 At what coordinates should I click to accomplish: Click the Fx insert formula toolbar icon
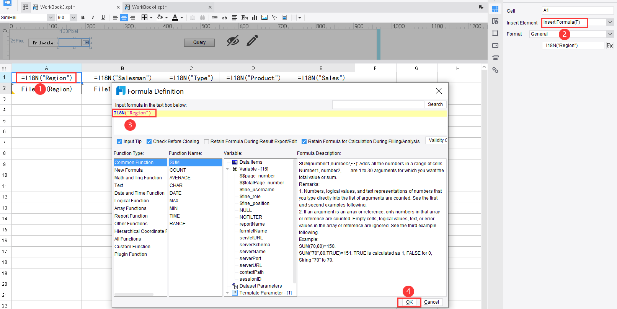[245, 18]
